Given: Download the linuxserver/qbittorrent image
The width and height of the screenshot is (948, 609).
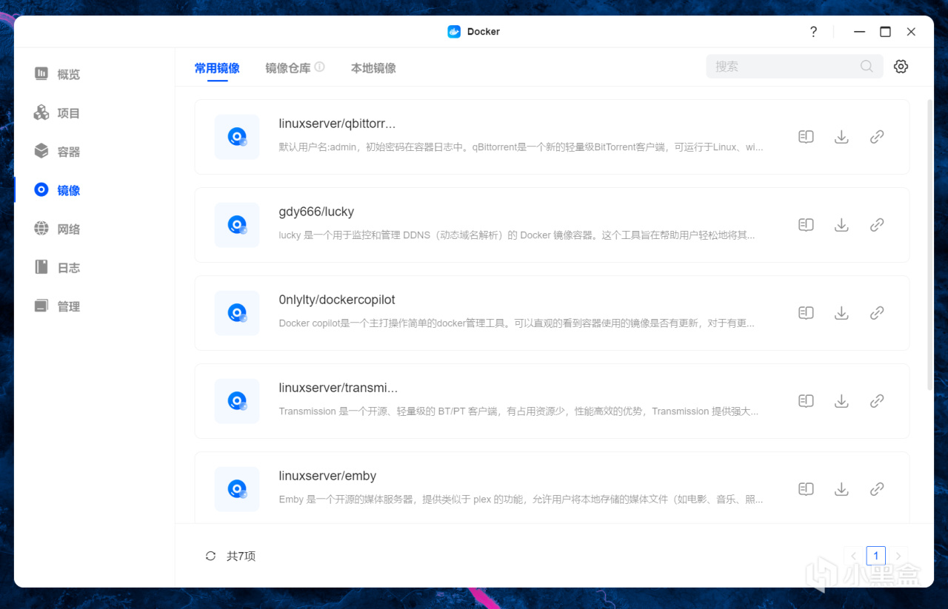Looking at the screenshot, I should click(x=841, y=137).
